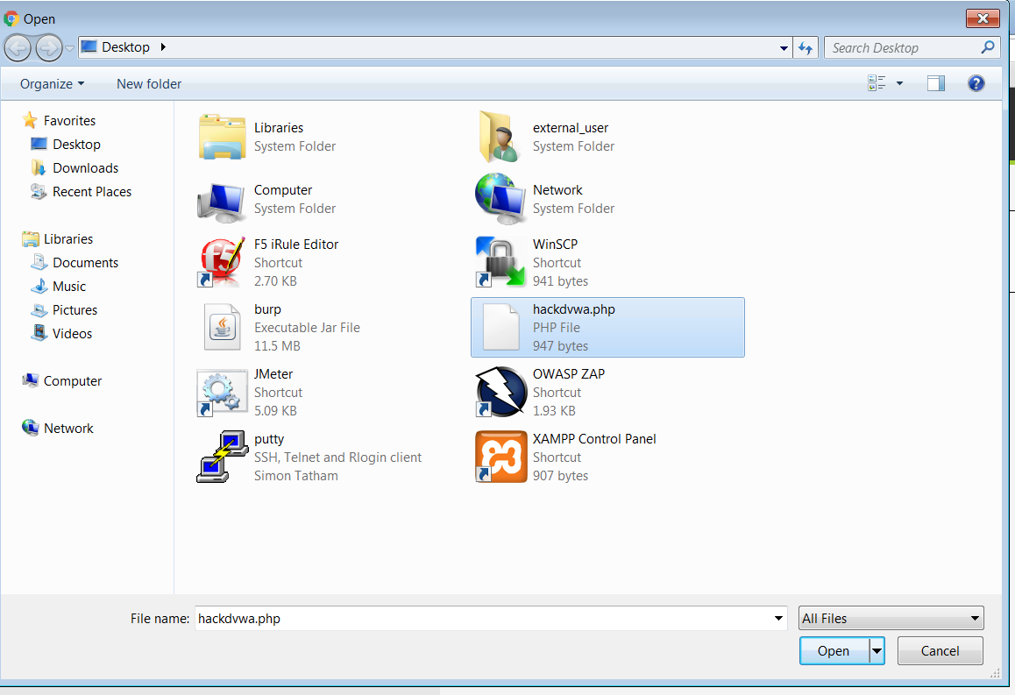Select the Libraries system folder icon
The image size is (1015, 695).
222,137
